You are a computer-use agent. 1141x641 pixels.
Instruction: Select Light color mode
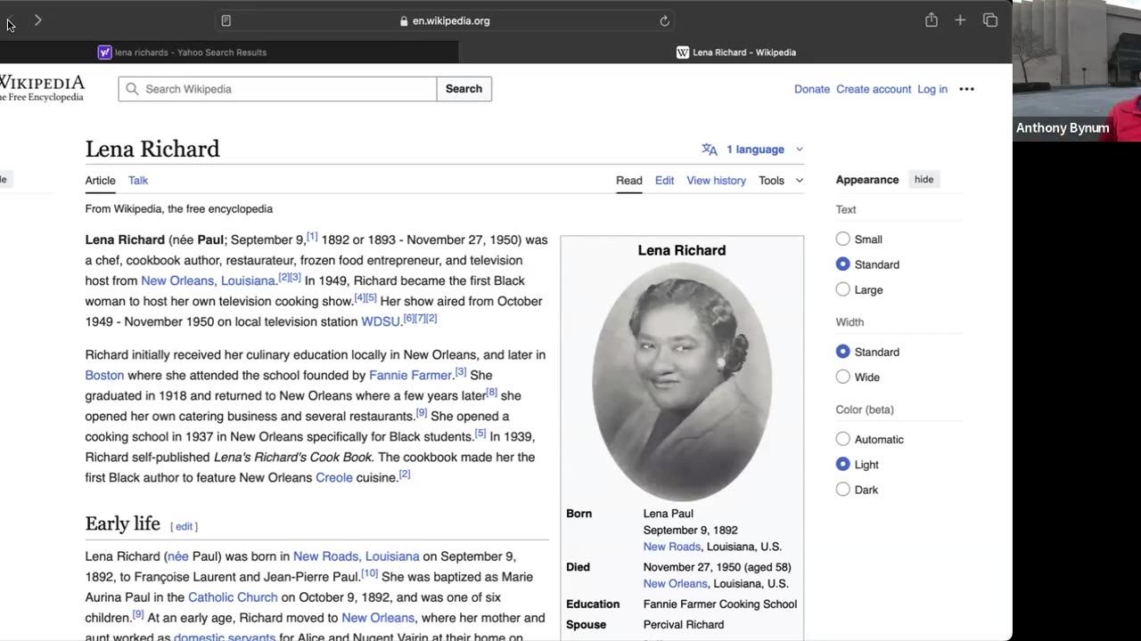pyautogui.click(x=843, y=464)
